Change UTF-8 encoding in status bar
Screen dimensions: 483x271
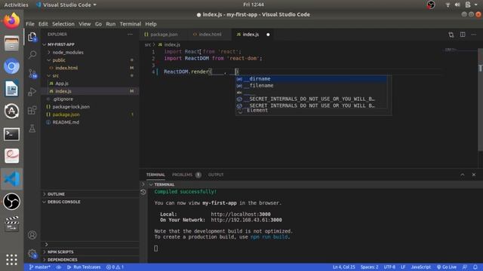point(389,267)
